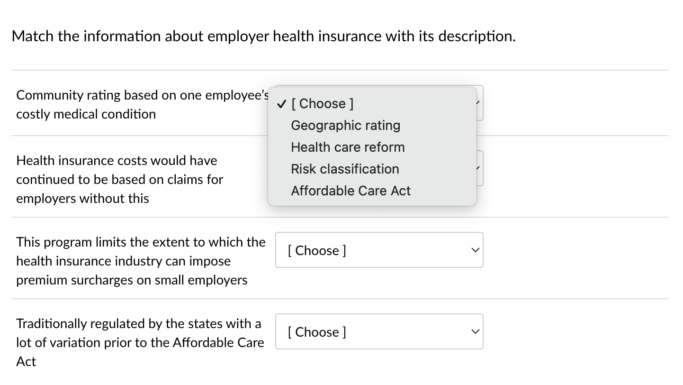This screenshot has width=683, height=385.
Task: Click the instruction heading about matching employer health insurance
Action: coord(264,36)
